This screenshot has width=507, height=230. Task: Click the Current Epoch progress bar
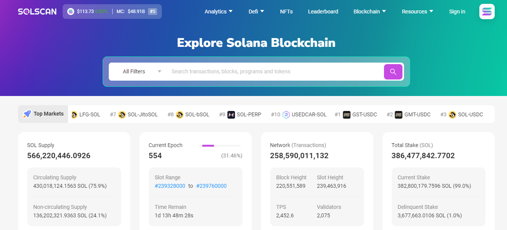pos(221,146)
